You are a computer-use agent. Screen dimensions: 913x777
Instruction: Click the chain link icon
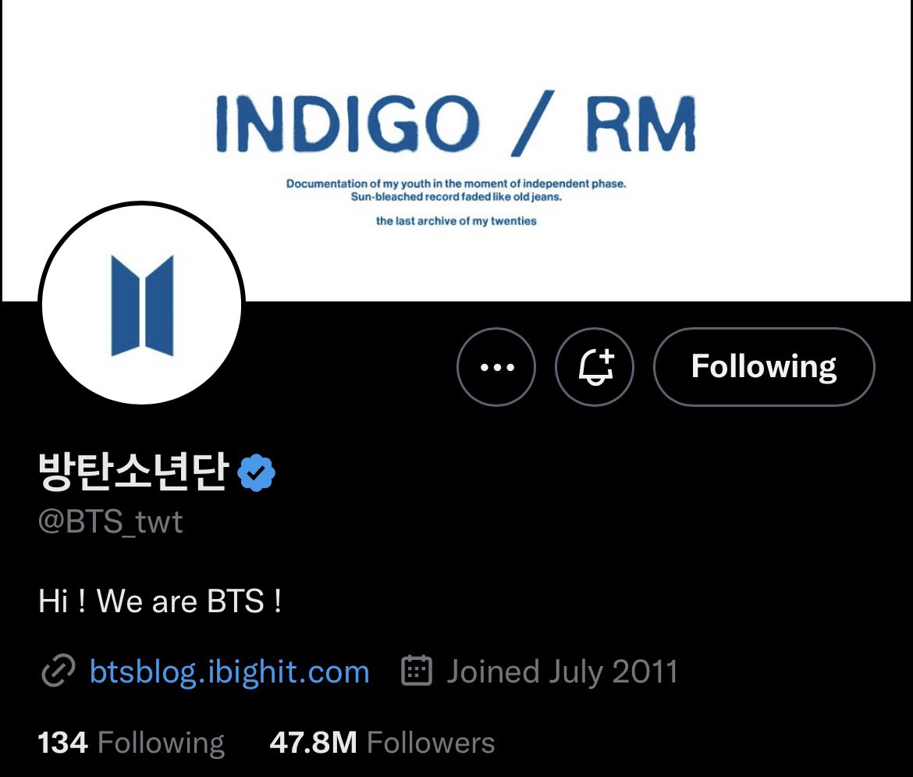click(x=59, y=670)
